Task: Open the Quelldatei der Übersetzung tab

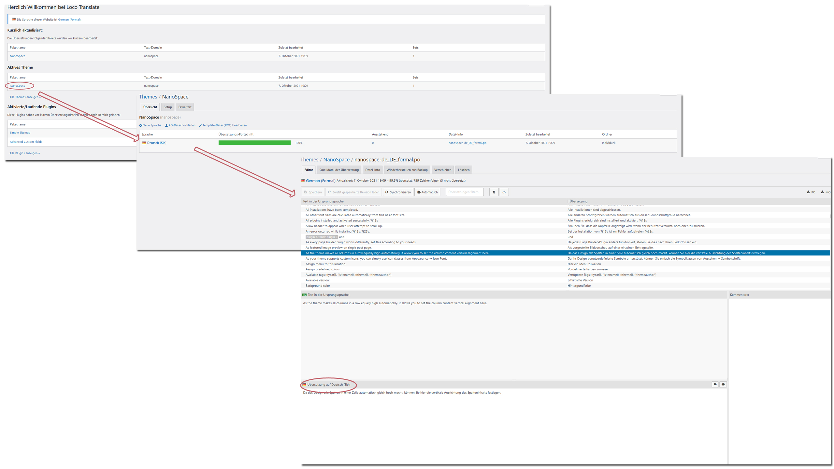Action: tap(339, 170)
